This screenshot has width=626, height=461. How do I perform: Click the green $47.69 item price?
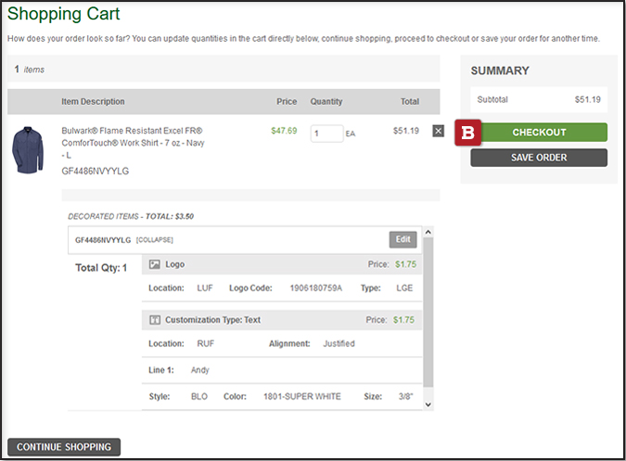[284, 131]
